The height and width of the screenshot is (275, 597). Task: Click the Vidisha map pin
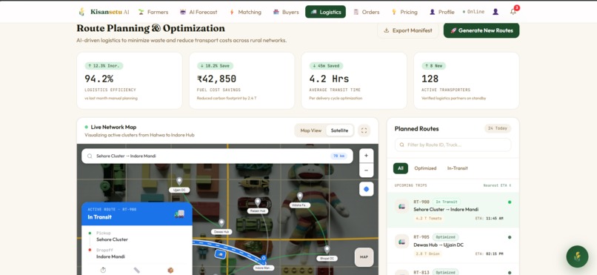coord(300,196)
